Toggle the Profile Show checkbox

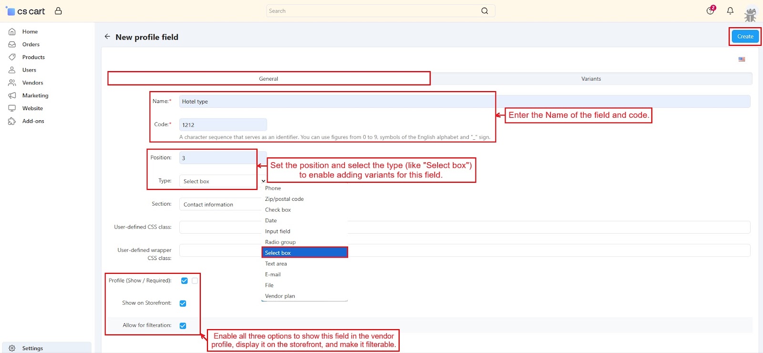coord(185,281)
